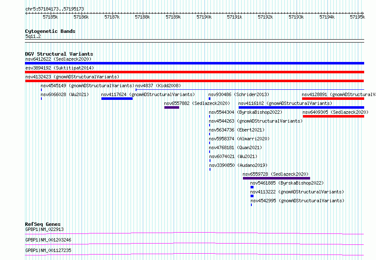Screen dimensions: 376x260
Task: Click the chr5:57184173..57195173 coordinates text
Action: pyautogui.click(x=54, y=9)
